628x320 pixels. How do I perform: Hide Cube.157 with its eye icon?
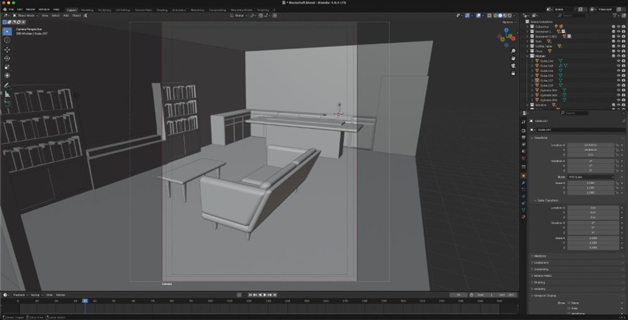point(619,80)
